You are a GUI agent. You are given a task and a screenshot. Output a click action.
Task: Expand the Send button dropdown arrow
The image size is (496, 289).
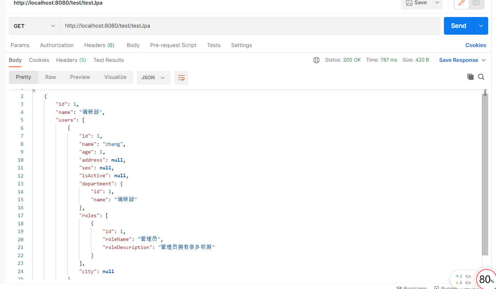(481, 26)
